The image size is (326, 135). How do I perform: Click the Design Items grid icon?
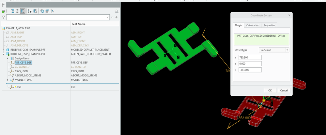[x=12, y=59]
